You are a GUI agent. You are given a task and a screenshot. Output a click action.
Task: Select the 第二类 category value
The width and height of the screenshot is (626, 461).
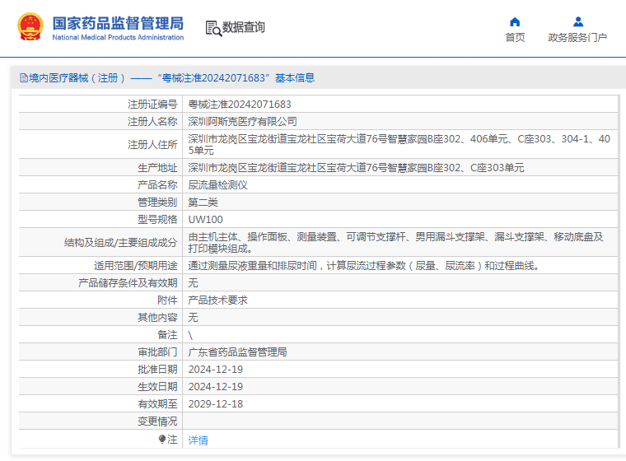(x=203, y=203)
